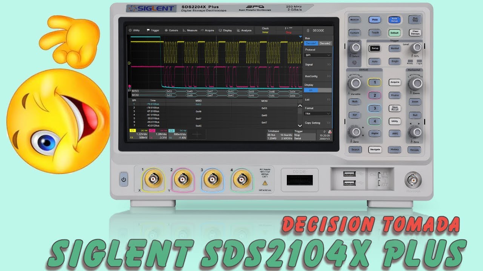Open the Analysis menu on the screen
The image size is (483, 271).
click(244, 30)
